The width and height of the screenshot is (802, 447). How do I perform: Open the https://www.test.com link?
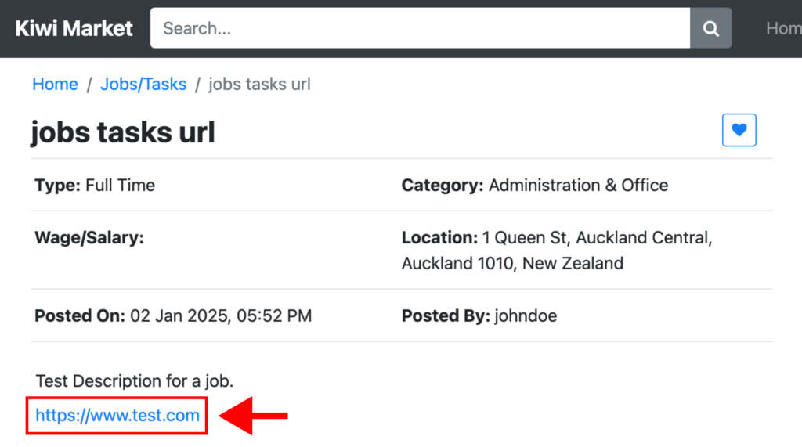pos(117,415)
